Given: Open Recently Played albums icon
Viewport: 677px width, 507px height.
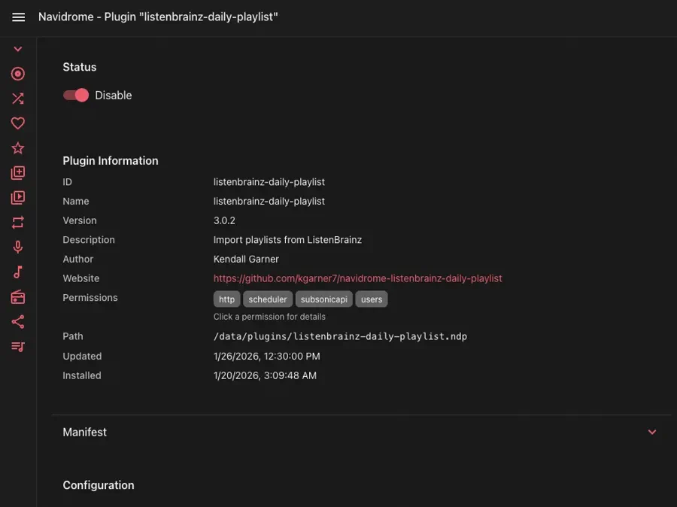Looking at the screenshot, I should click(x=18, y=198).
